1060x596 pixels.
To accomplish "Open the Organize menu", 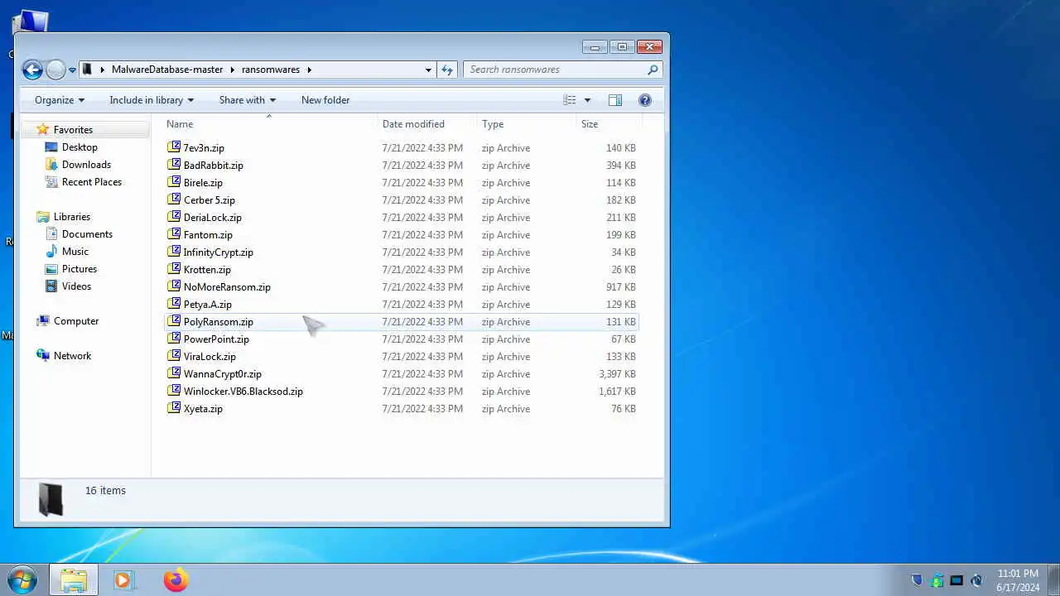I will (60, 100).
